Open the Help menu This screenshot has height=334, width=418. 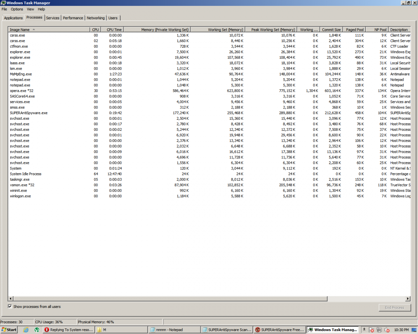pyautogui.click(x=41, y=9)
